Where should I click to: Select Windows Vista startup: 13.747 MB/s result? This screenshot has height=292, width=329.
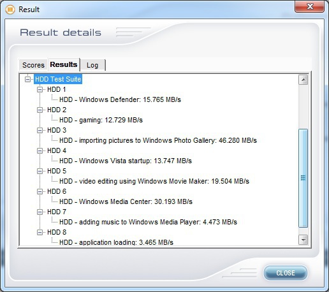tap(126, 161)
